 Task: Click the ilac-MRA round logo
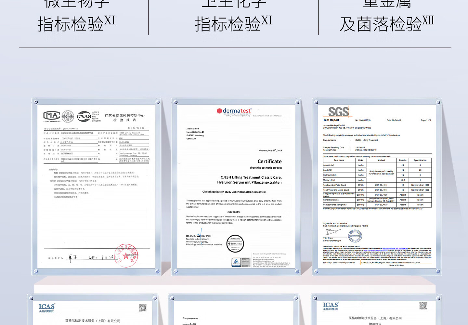(68, 116)
